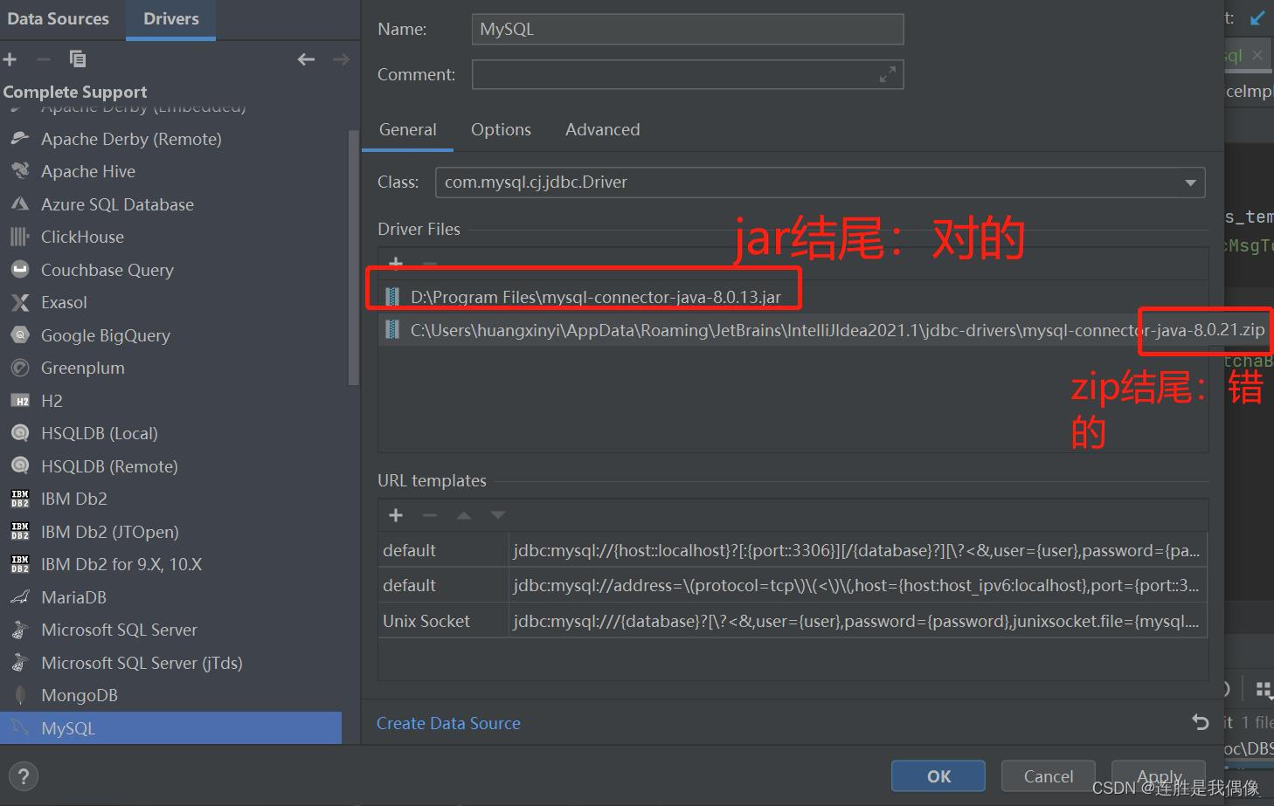Select Microsoft SQL Server (jTds) driver
Screen dimensions: 1274x806
(171, 663)
